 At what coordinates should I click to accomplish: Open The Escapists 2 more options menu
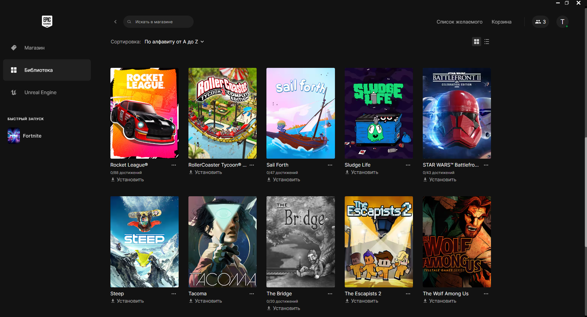(408, 294)
